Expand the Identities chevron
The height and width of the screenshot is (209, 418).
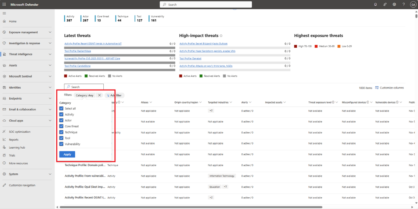tap(50, 88)
